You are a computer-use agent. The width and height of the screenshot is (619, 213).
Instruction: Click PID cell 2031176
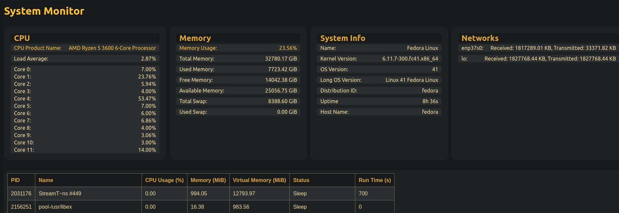21,193
